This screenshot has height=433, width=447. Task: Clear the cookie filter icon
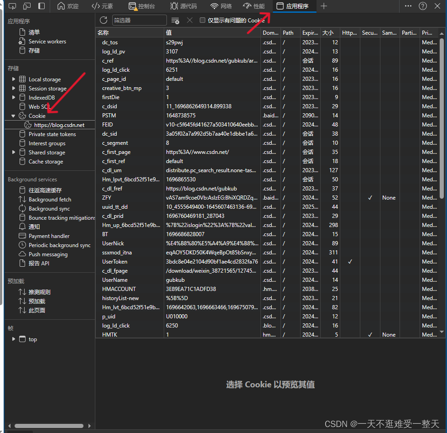[175, 20]
